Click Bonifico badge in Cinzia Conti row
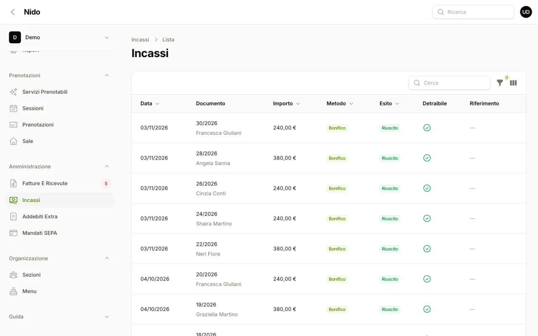The height and width of the screenshot is (336, 538). point(337,189)
